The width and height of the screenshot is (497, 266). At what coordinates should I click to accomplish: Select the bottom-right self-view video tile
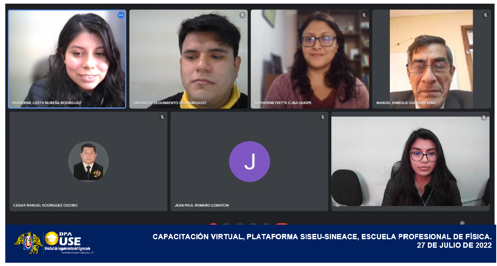(x=410, y=162)
